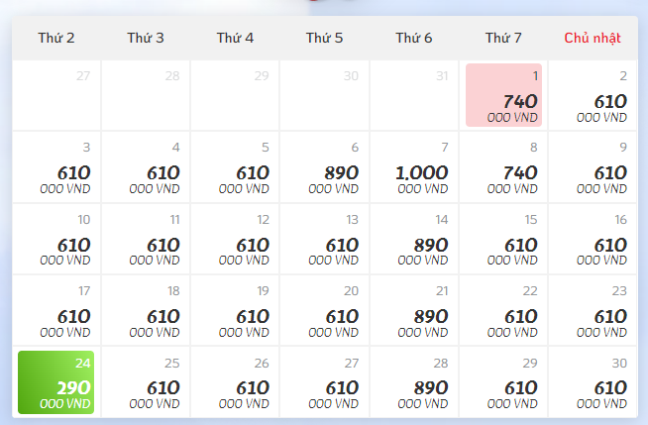This screenshot has width=648, height=425.
Task: Select the Sunday day 2 fare
Action: [x=593, y=96]
